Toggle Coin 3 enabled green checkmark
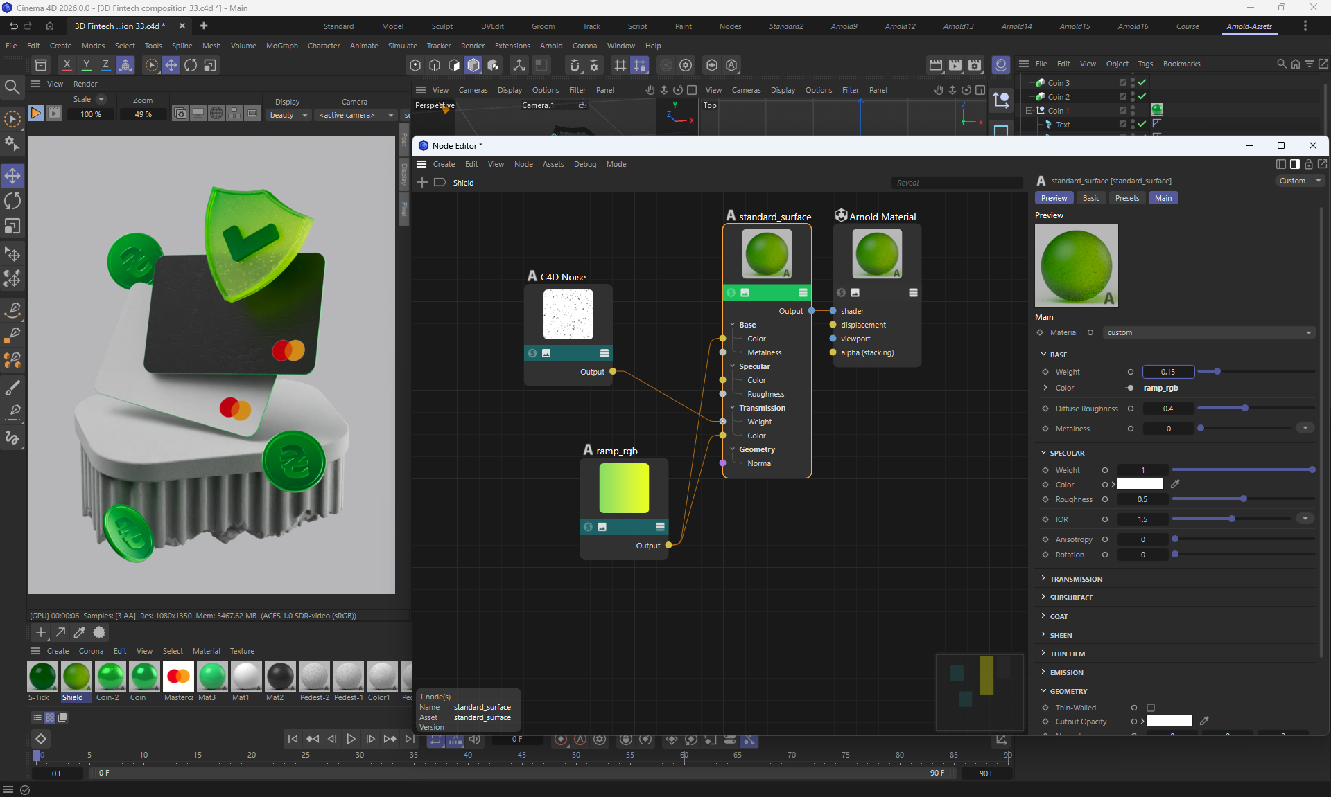The width and height of the screenshot is (1331, 797). pos(1142,82)
